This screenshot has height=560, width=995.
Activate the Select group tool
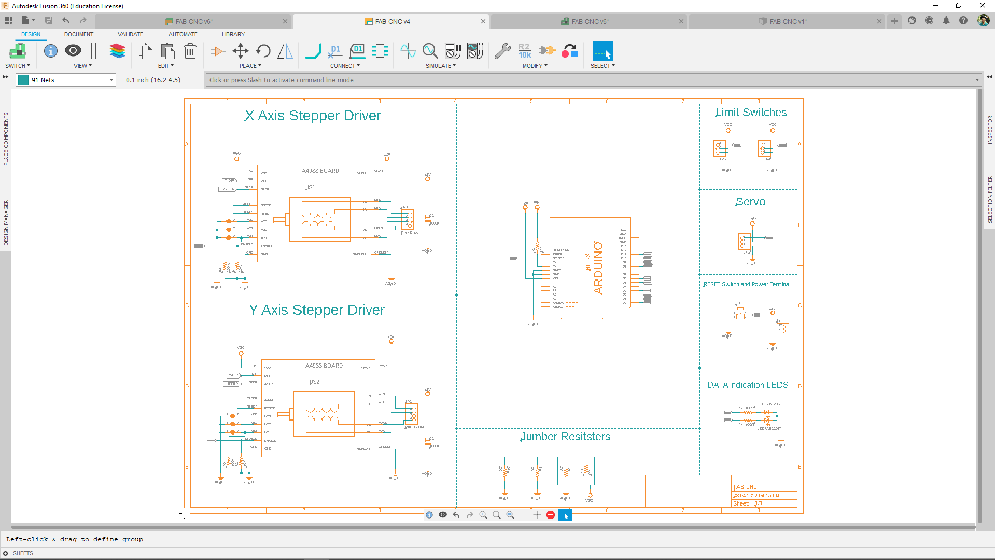point(602,51)
